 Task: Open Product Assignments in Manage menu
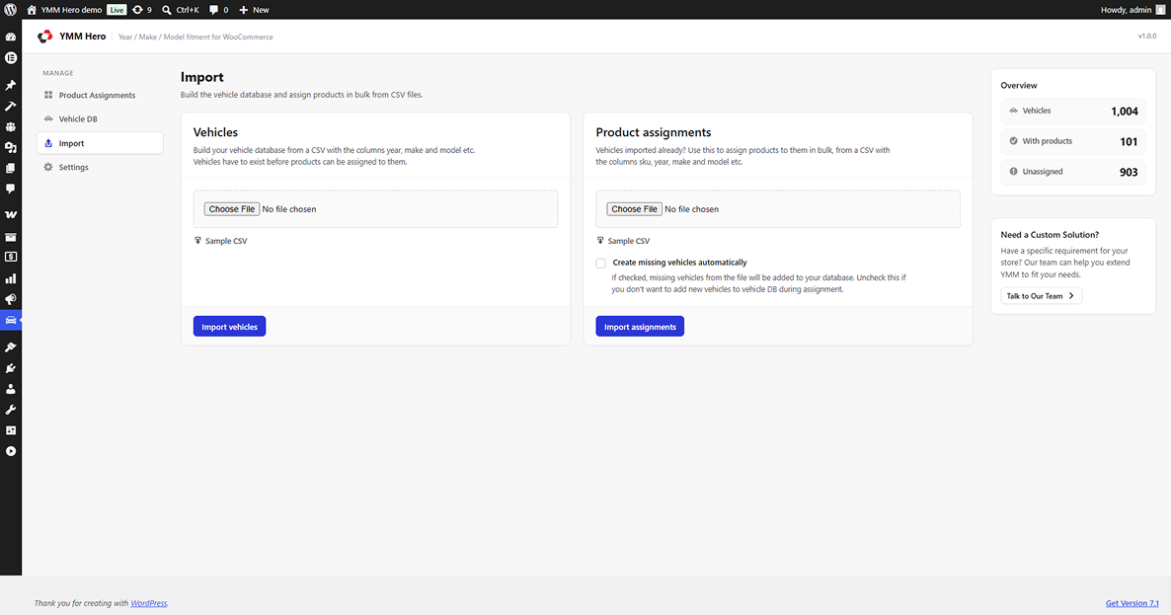tap(100, 96)
